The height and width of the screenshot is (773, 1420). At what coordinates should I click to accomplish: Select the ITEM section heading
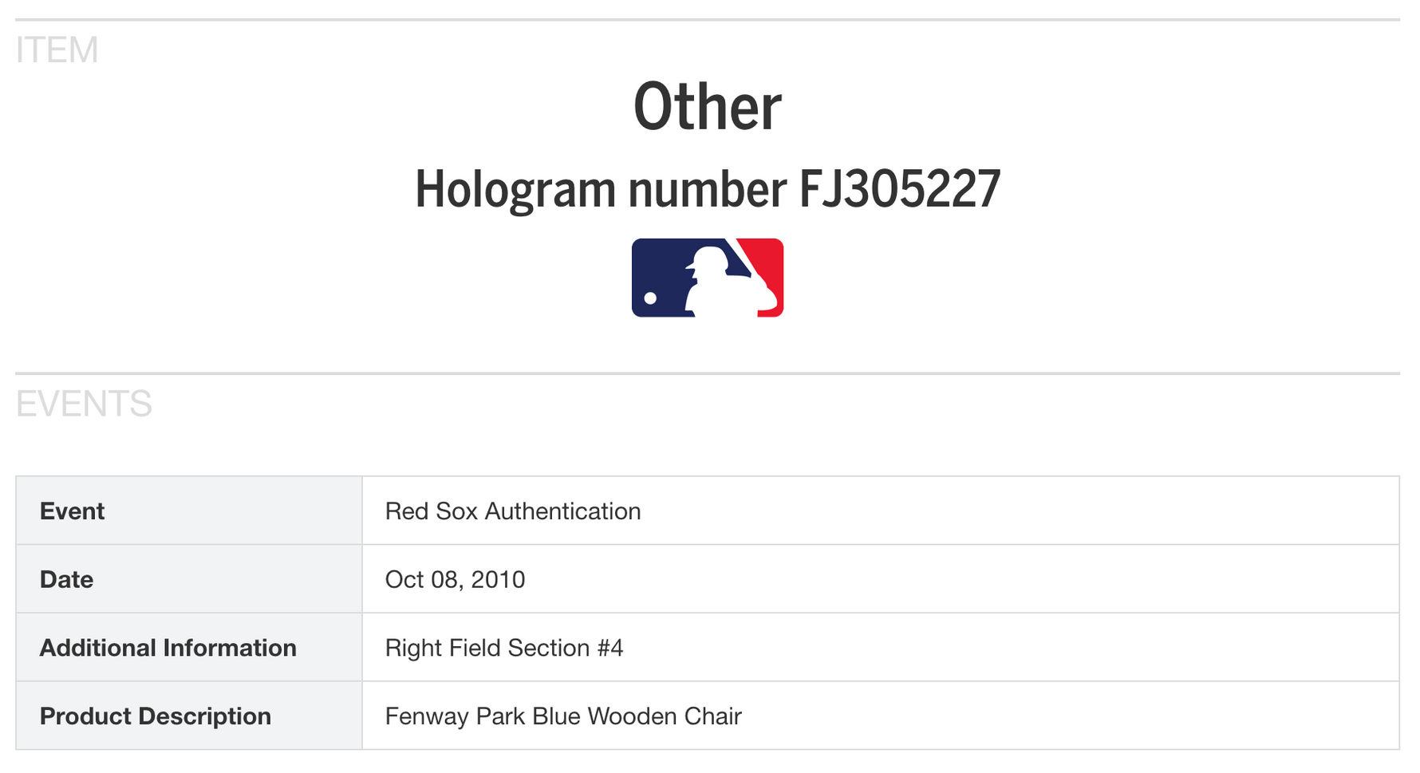click(x=57, y=50)
